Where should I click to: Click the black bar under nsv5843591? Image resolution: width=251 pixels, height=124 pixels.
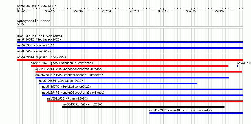click(x=143, y=107)
